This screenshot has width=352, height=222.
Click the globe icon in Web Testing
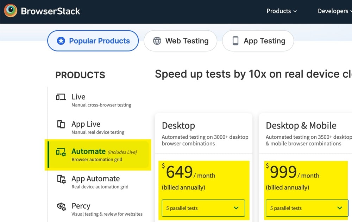click(157, 41)
